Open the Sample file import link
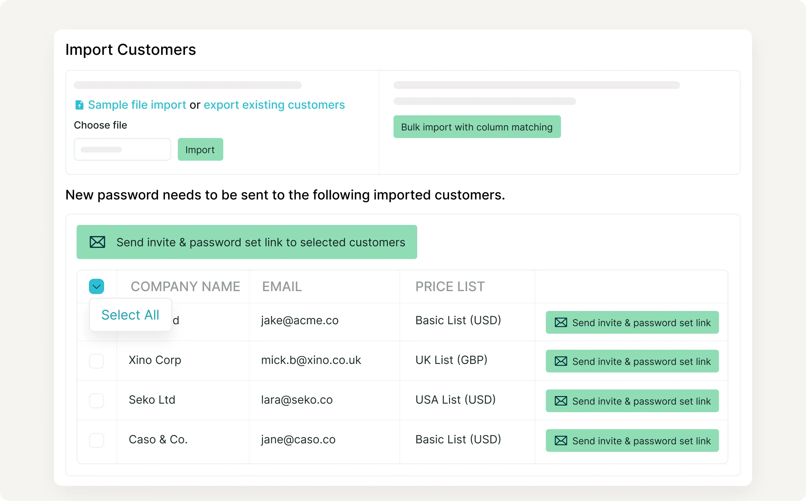The height and width of the screenshot is (501, 806). pos(137,105)
